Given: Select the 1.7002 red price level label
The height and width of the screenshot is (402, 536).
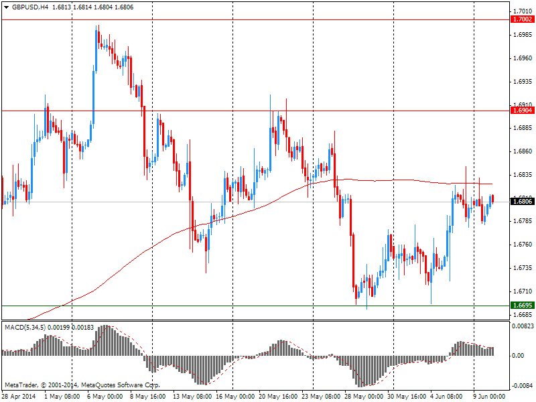Looking at the screenshot, I should tap(523, 19).
